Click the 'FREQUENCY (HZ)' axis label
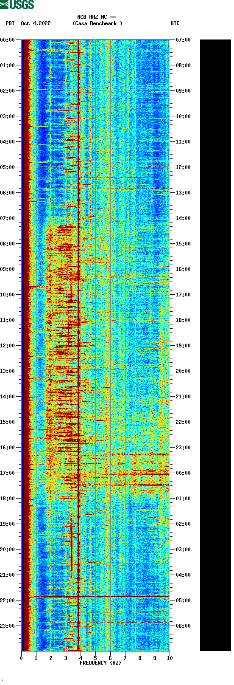 coord(100,663)
